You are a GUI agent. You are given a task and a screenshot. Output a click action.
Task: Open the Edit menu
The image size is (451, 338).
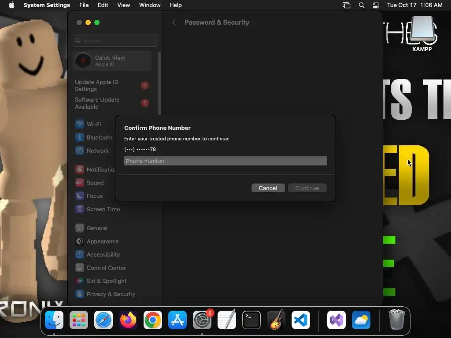(x=103, y=5)
